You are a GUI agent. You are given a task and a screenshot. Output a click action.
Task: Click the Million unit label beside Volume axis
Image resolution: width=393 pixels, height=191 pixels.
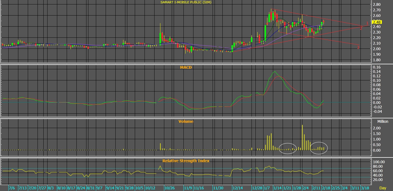coord(383,121)
